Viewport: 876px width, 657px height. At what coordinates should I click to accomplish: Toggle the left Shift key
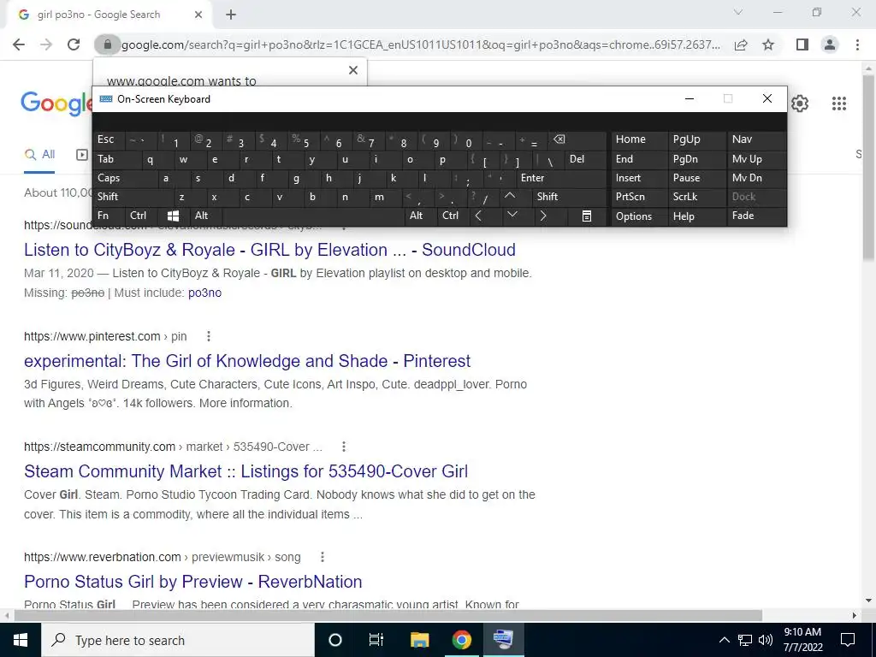click(x=133, y=197)
